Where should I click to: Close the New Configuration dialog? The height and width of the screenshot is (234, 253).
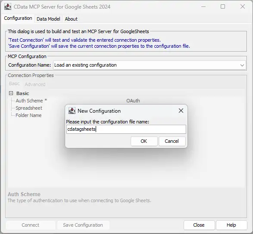[x=181, y=111]
